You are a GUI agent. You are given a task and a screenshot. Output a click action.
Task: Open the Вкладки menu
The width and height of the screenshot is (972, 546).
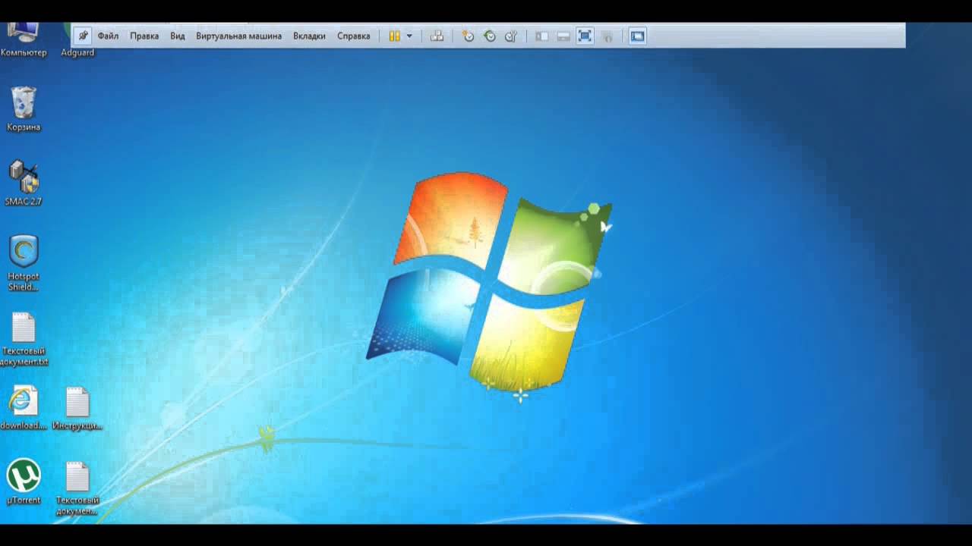click(x=309, y=36)
